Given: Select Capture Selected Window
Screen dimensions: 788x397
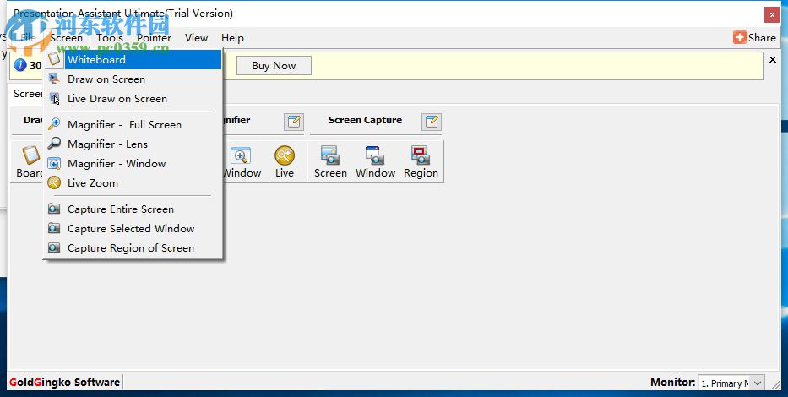Looking at the screenshot, I should [x=133, y=229].
